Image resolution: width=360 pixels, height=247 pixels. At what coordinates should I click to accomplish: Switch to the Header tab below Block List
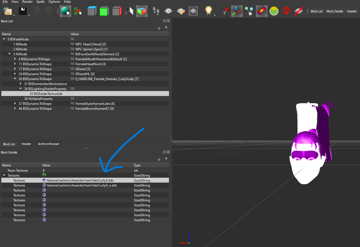[26, 144]
